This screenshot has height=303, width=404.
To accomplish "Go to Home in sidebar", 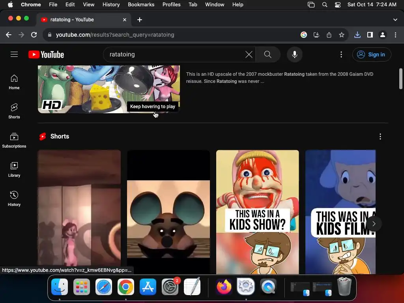I will (x=14, y=82).
